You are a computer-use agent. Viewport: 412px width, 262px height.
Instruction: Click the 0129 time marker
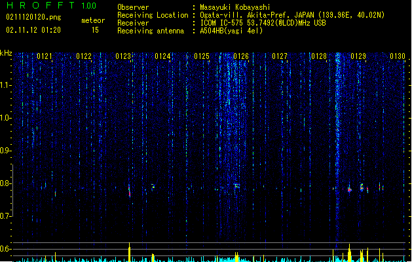(x=358, y=56)
